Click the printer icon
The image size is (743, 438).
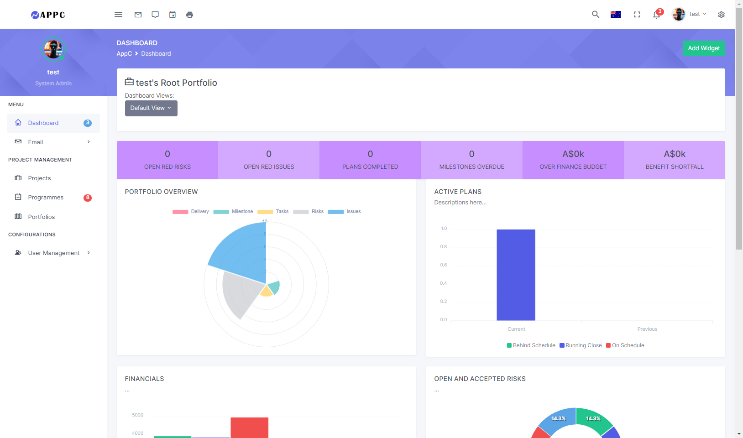click(x=189, y=15)
